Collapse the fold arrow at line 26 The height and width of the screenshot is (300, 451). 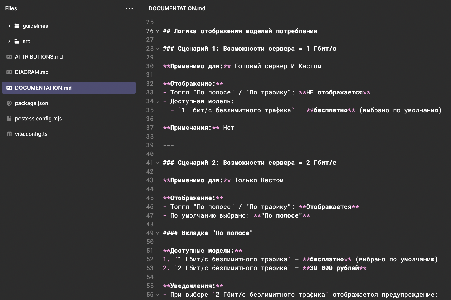click(157, 31)
